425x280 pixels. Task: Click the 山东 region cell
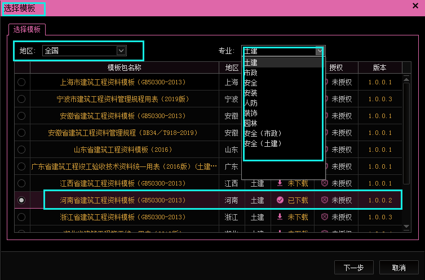tap(231, 150)
